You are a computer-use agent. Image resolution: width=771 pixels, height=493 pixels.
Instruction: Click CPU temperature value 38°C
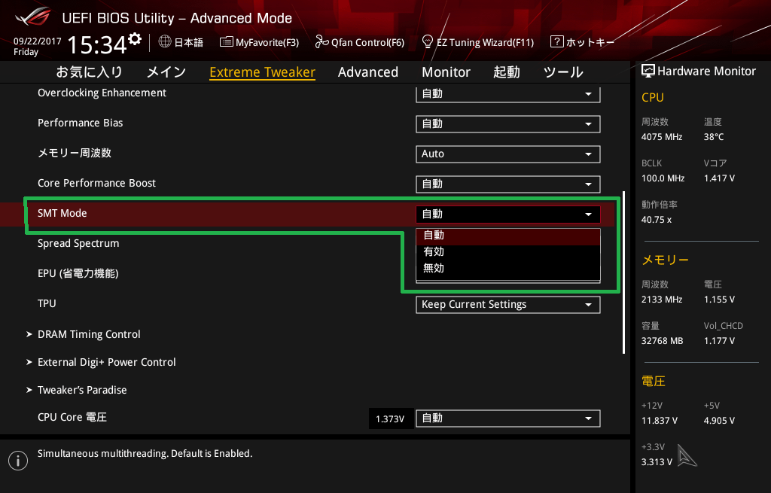pyautogui.click(x=714, y=137)
